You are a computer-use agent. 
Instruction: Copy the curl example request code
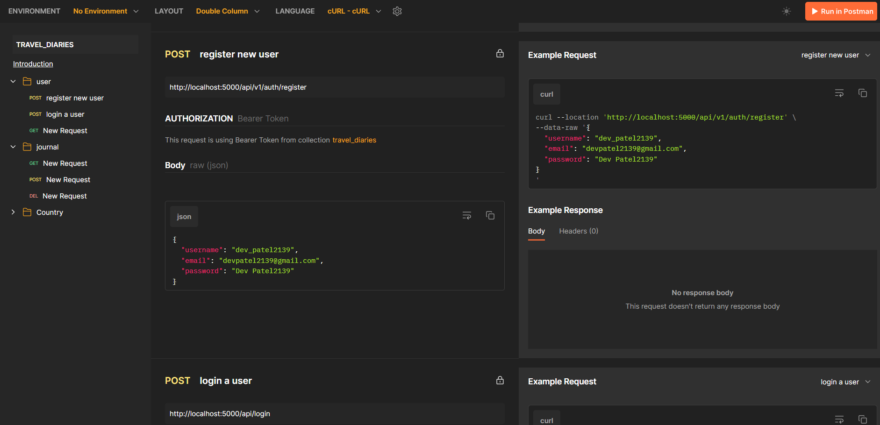(x=863, y=93)
